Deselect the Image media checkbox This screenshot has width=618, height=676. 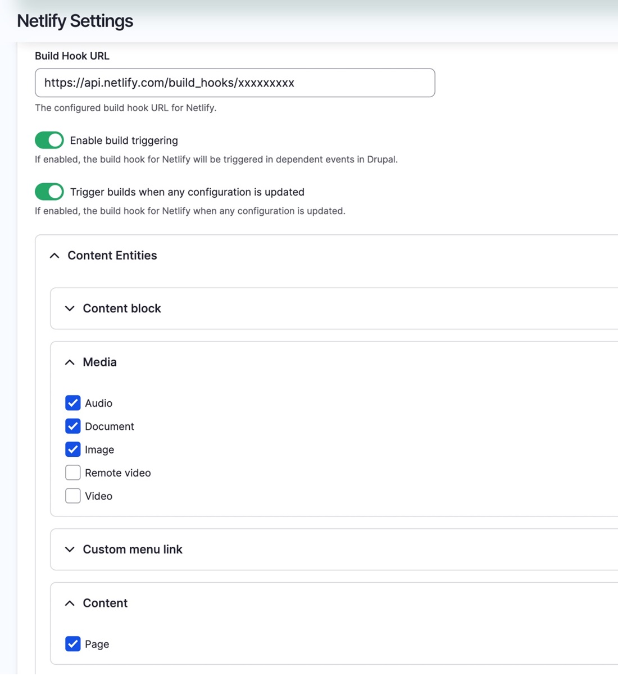[x=72, y=449]
